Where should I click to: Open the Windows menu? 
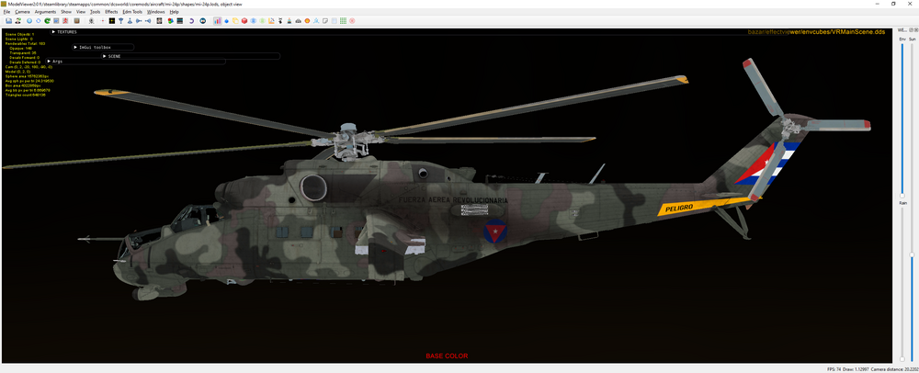pyautogui.click(x=155, y=12)
